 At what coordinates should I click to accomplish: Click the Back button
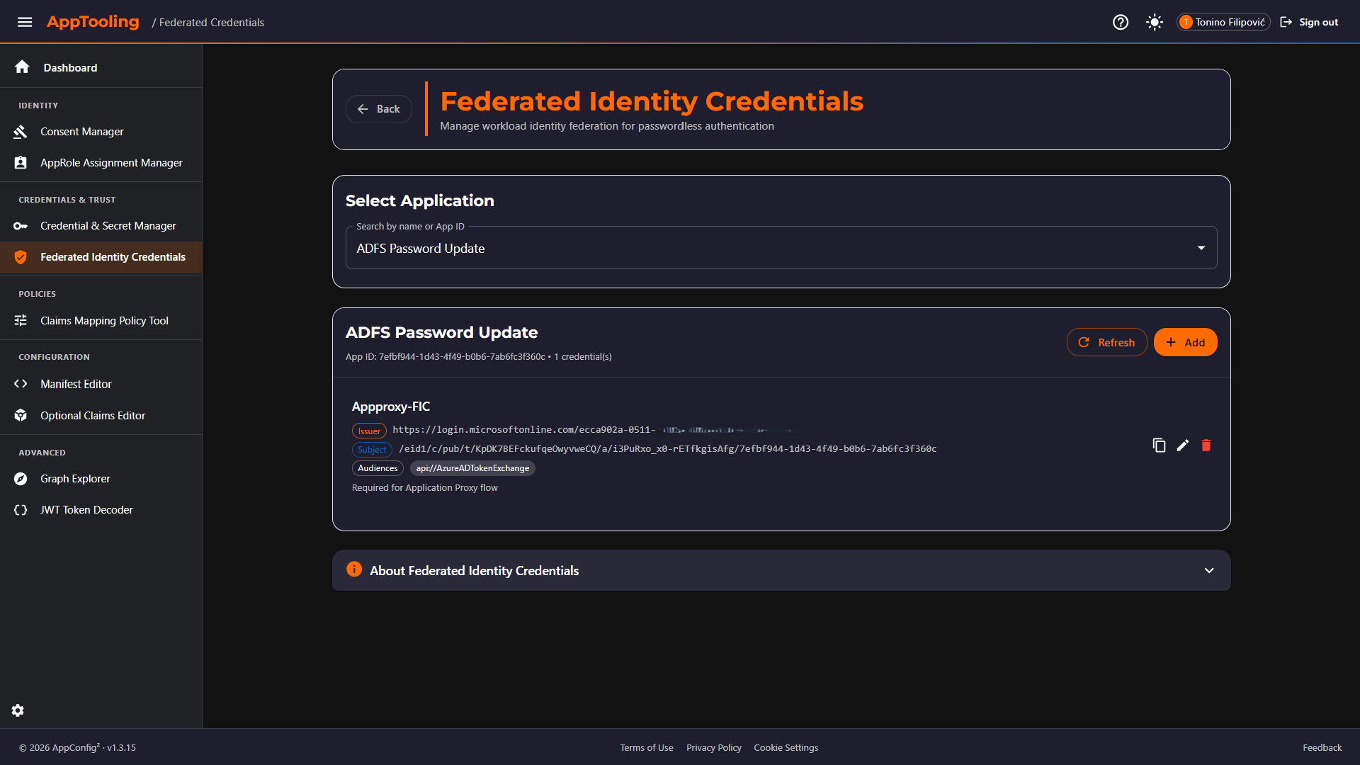[x=379, y=109]
